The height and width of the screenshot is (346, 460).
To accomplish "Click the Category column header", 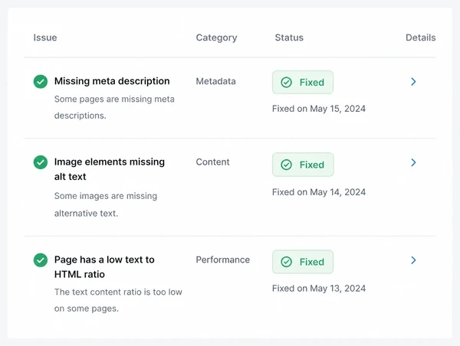I will tap(216, 38).
